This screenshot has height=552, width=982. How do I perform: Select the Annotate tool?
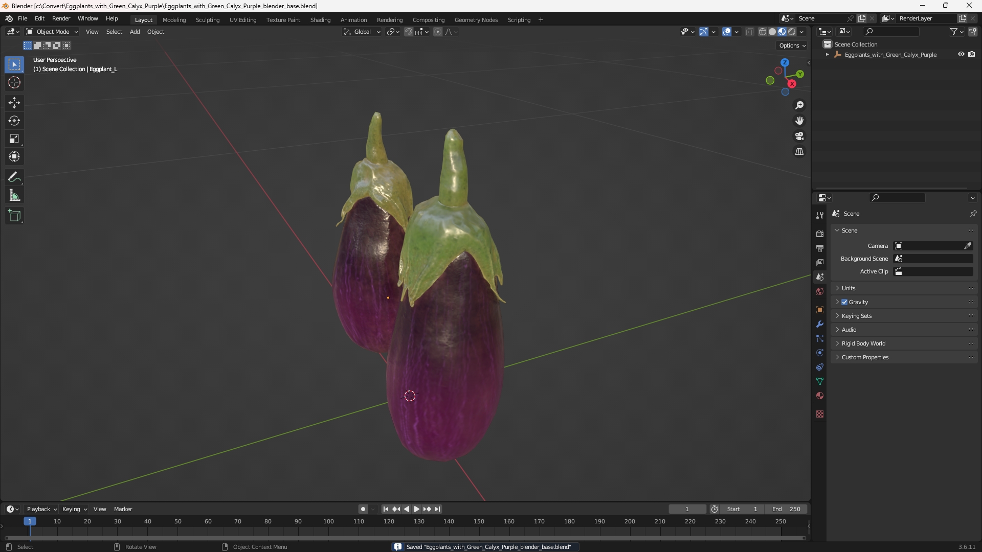[x=14, y=177]
